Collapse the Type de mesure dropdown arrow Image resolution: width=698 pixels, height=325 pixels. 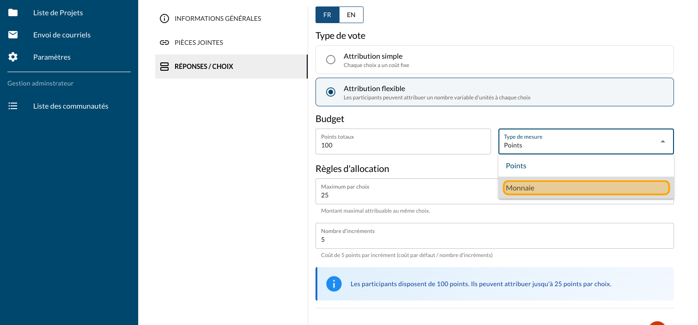pos(663,141)
